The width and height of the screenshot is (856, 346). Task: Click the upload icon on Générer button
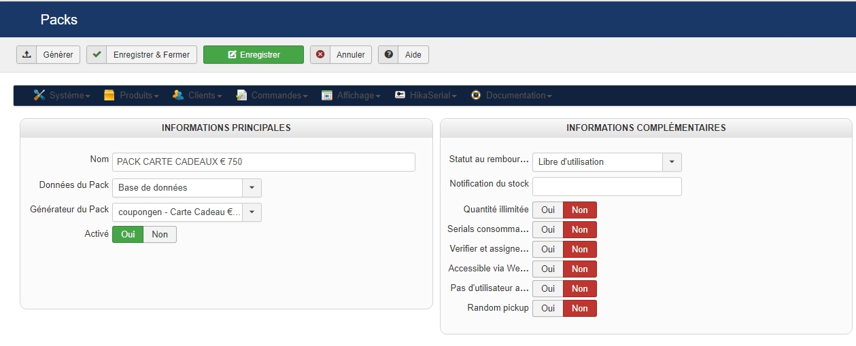tap(27, 54)
